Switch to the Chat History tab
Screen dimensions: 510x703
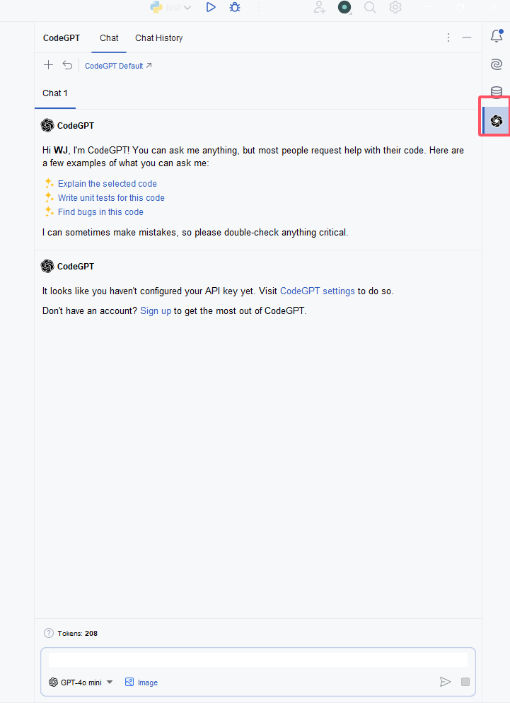tap(158, 38)
